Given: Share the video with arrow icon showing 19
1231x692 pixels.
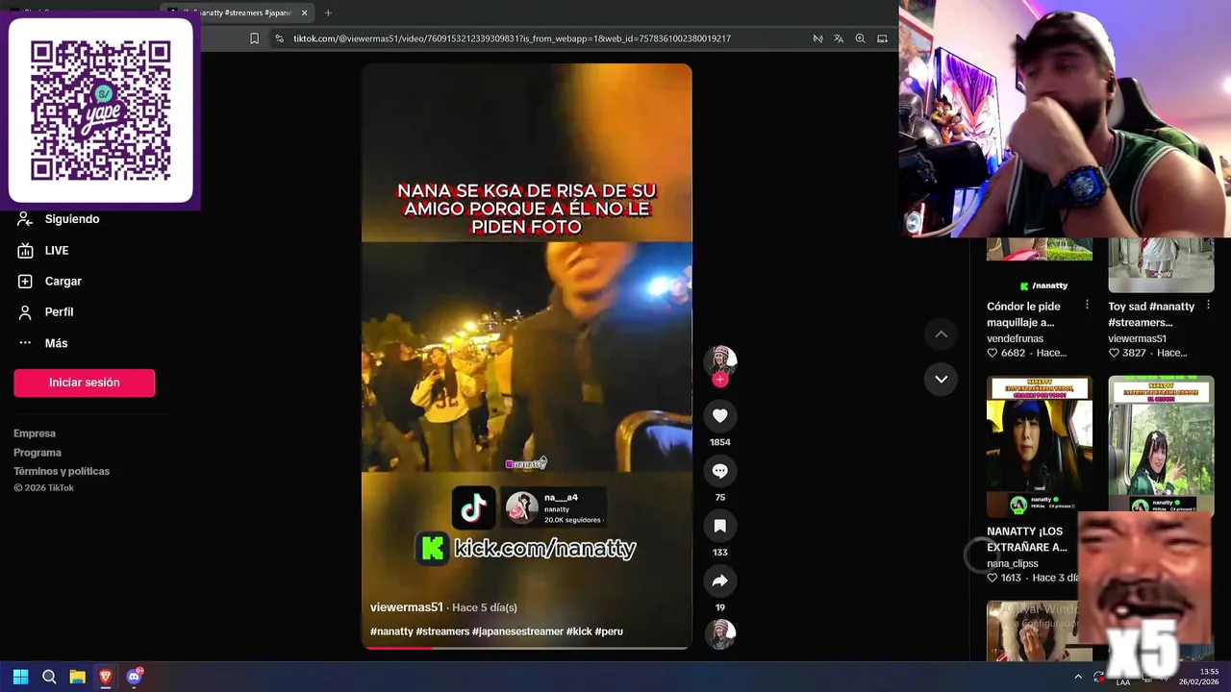Looking at the screenshot, I should pos(719,581).
